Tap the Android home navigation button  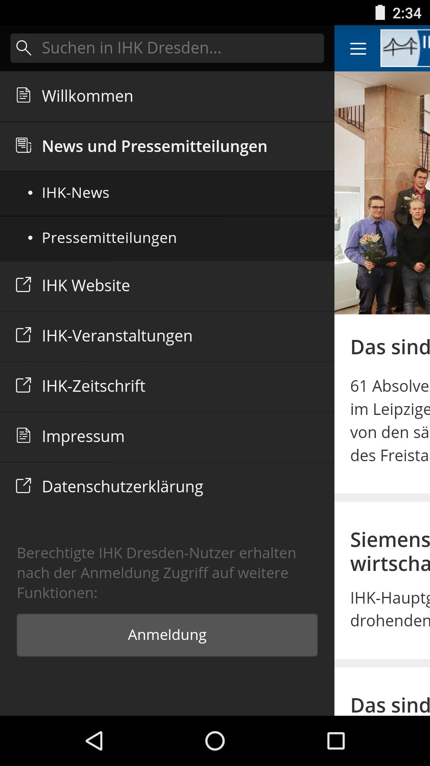215,741
